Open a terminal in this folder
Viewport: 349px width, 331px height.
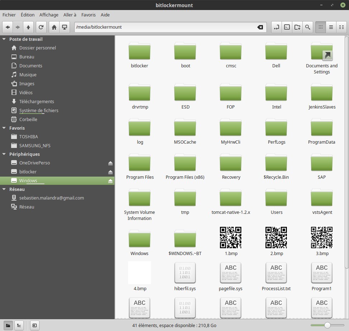287,27
